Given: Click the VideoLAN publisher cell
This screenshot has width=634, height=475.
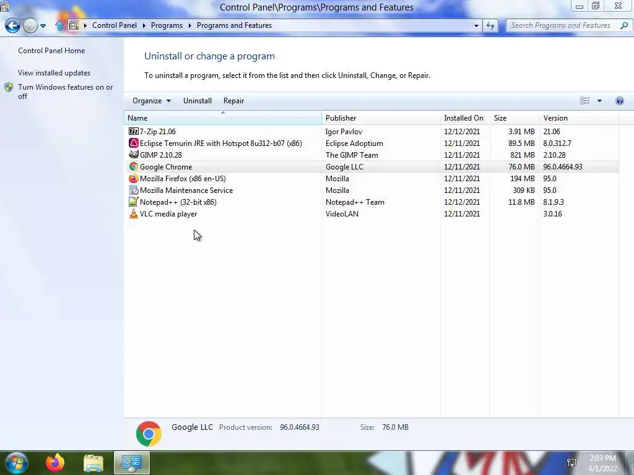Looking at the screenshot, I should pos(342,213).
